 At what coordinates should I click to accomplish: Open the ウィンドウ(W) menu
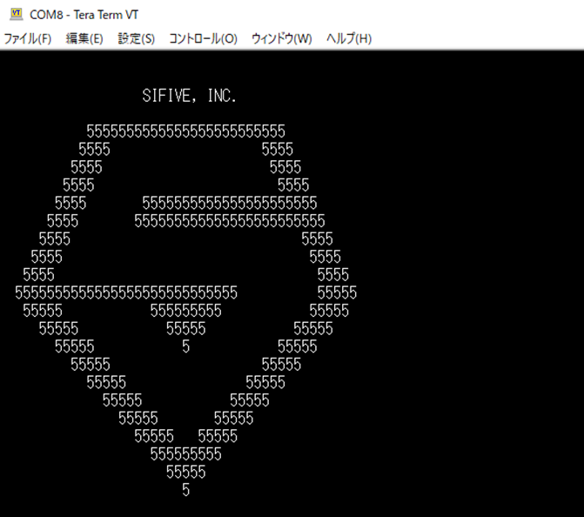pos(282,38)
